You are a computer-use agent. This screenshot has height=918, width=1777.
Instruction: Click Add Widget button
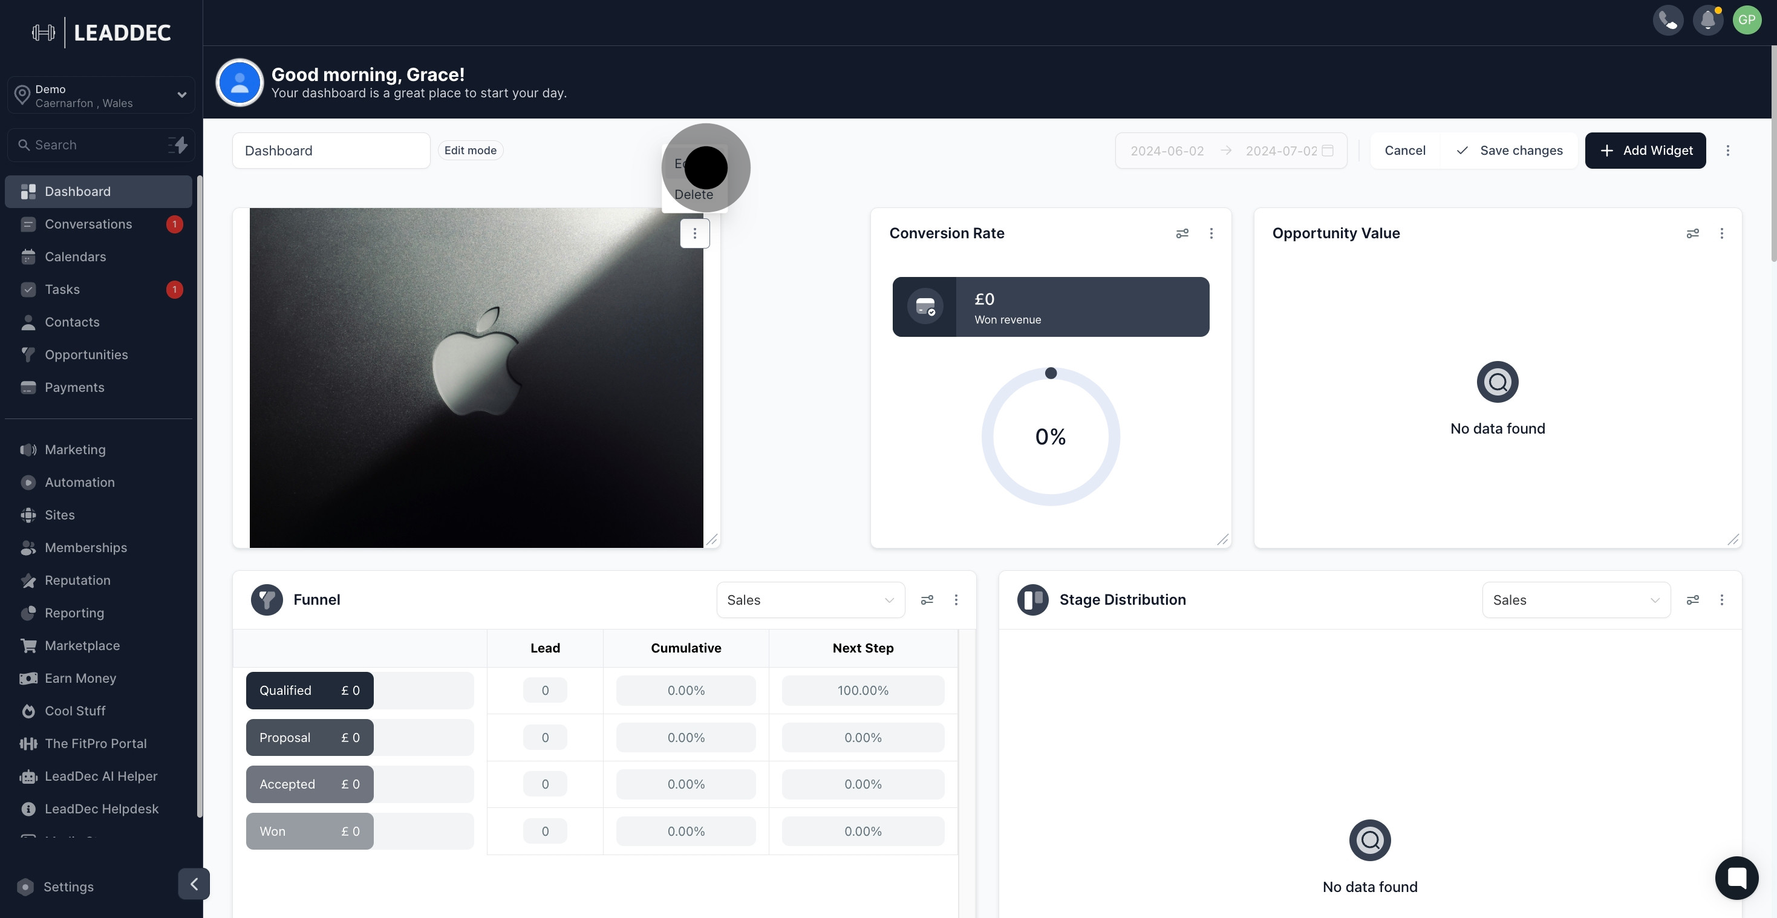[x=1645, y=151]
